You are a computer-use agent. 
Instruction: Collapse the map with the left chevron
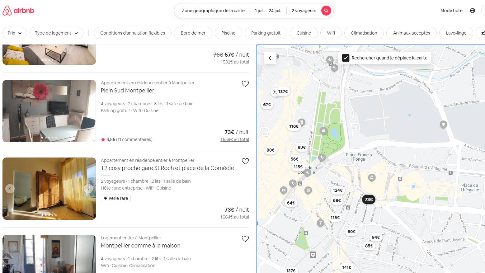point(270,58)
